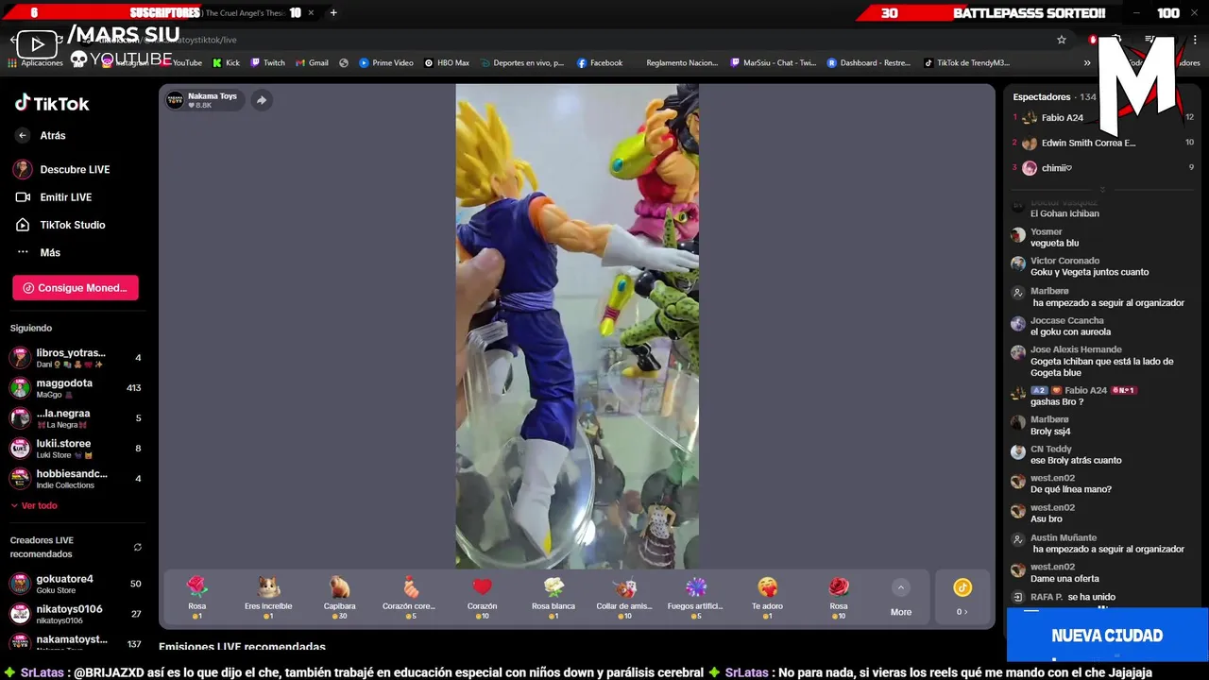Screen dimensions: 1209x680
Task: Go back with the Atrás arrow
Action: point(23,135)
